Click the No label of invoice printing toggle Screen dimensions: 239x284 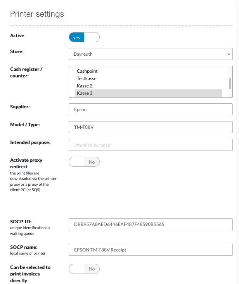92,269
